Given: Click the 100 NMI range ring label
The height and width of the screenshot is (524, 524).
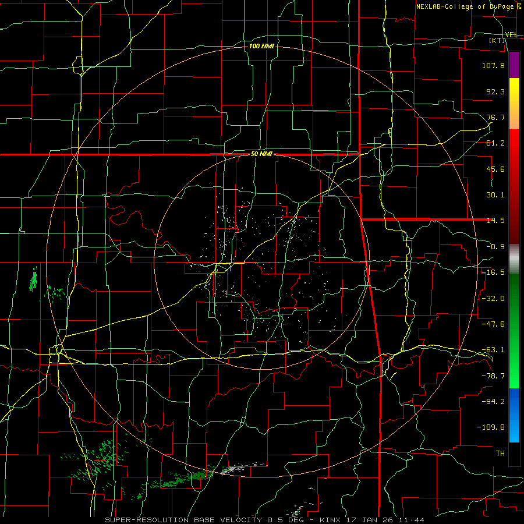Looking at the screenshot, I should [261, 46].
